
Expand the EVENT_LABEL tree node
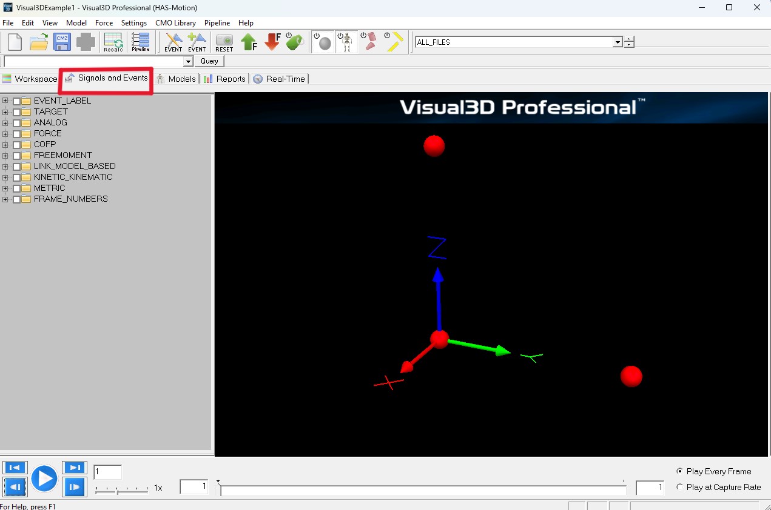[x=5, y=101]
